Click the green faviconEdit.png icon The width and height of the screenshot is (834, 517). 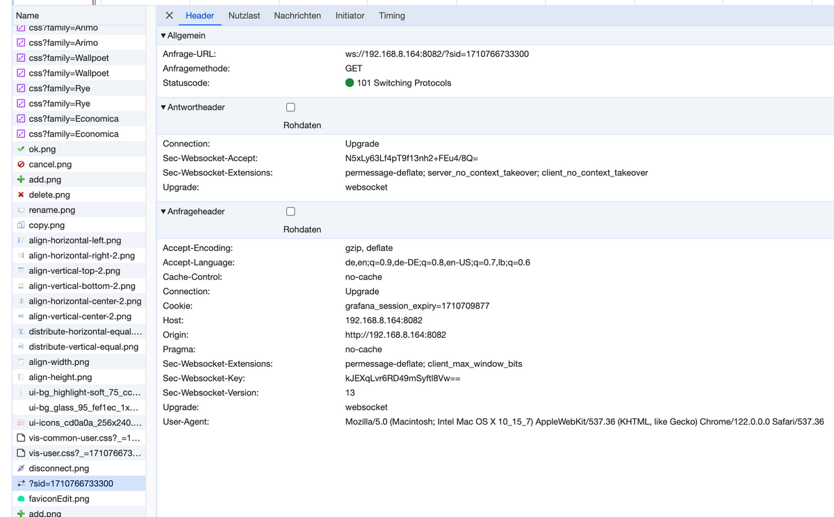point(21,499)
